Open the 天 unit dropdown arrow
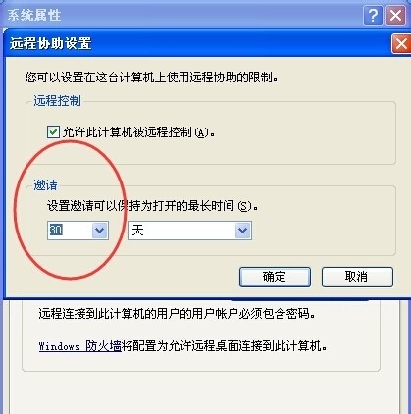The height and width of the screenshot is (414, 411). [x=242, y=231]
